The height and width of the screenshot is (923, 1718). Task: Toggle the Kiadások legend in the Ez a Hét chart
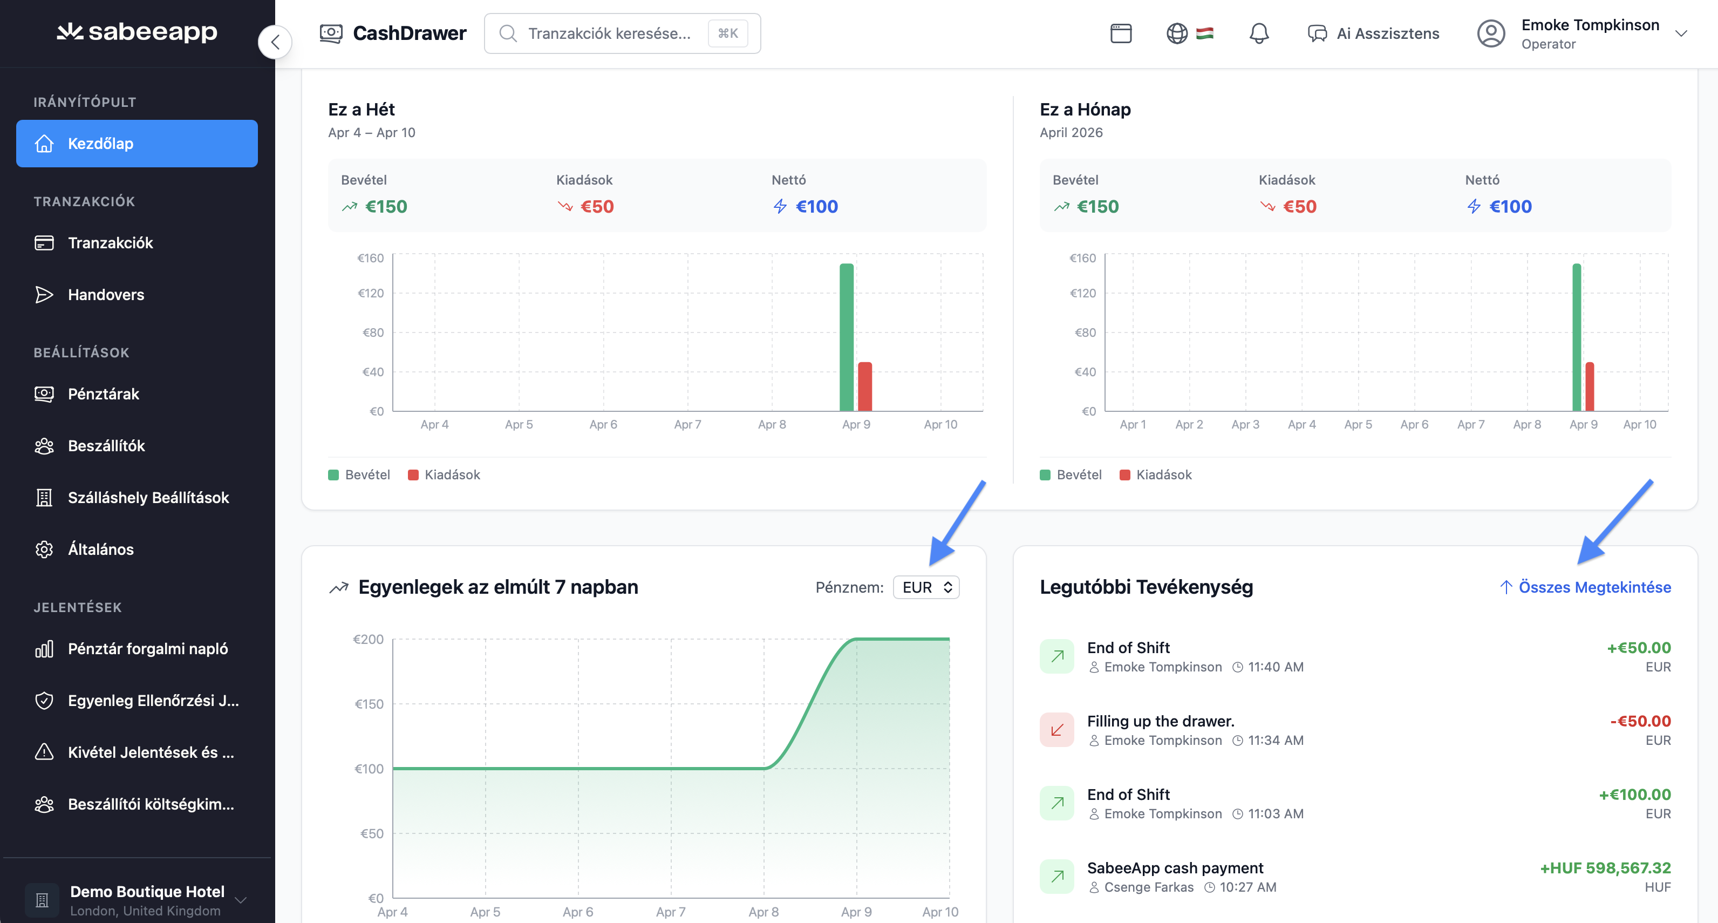click(x=444, y=474)
